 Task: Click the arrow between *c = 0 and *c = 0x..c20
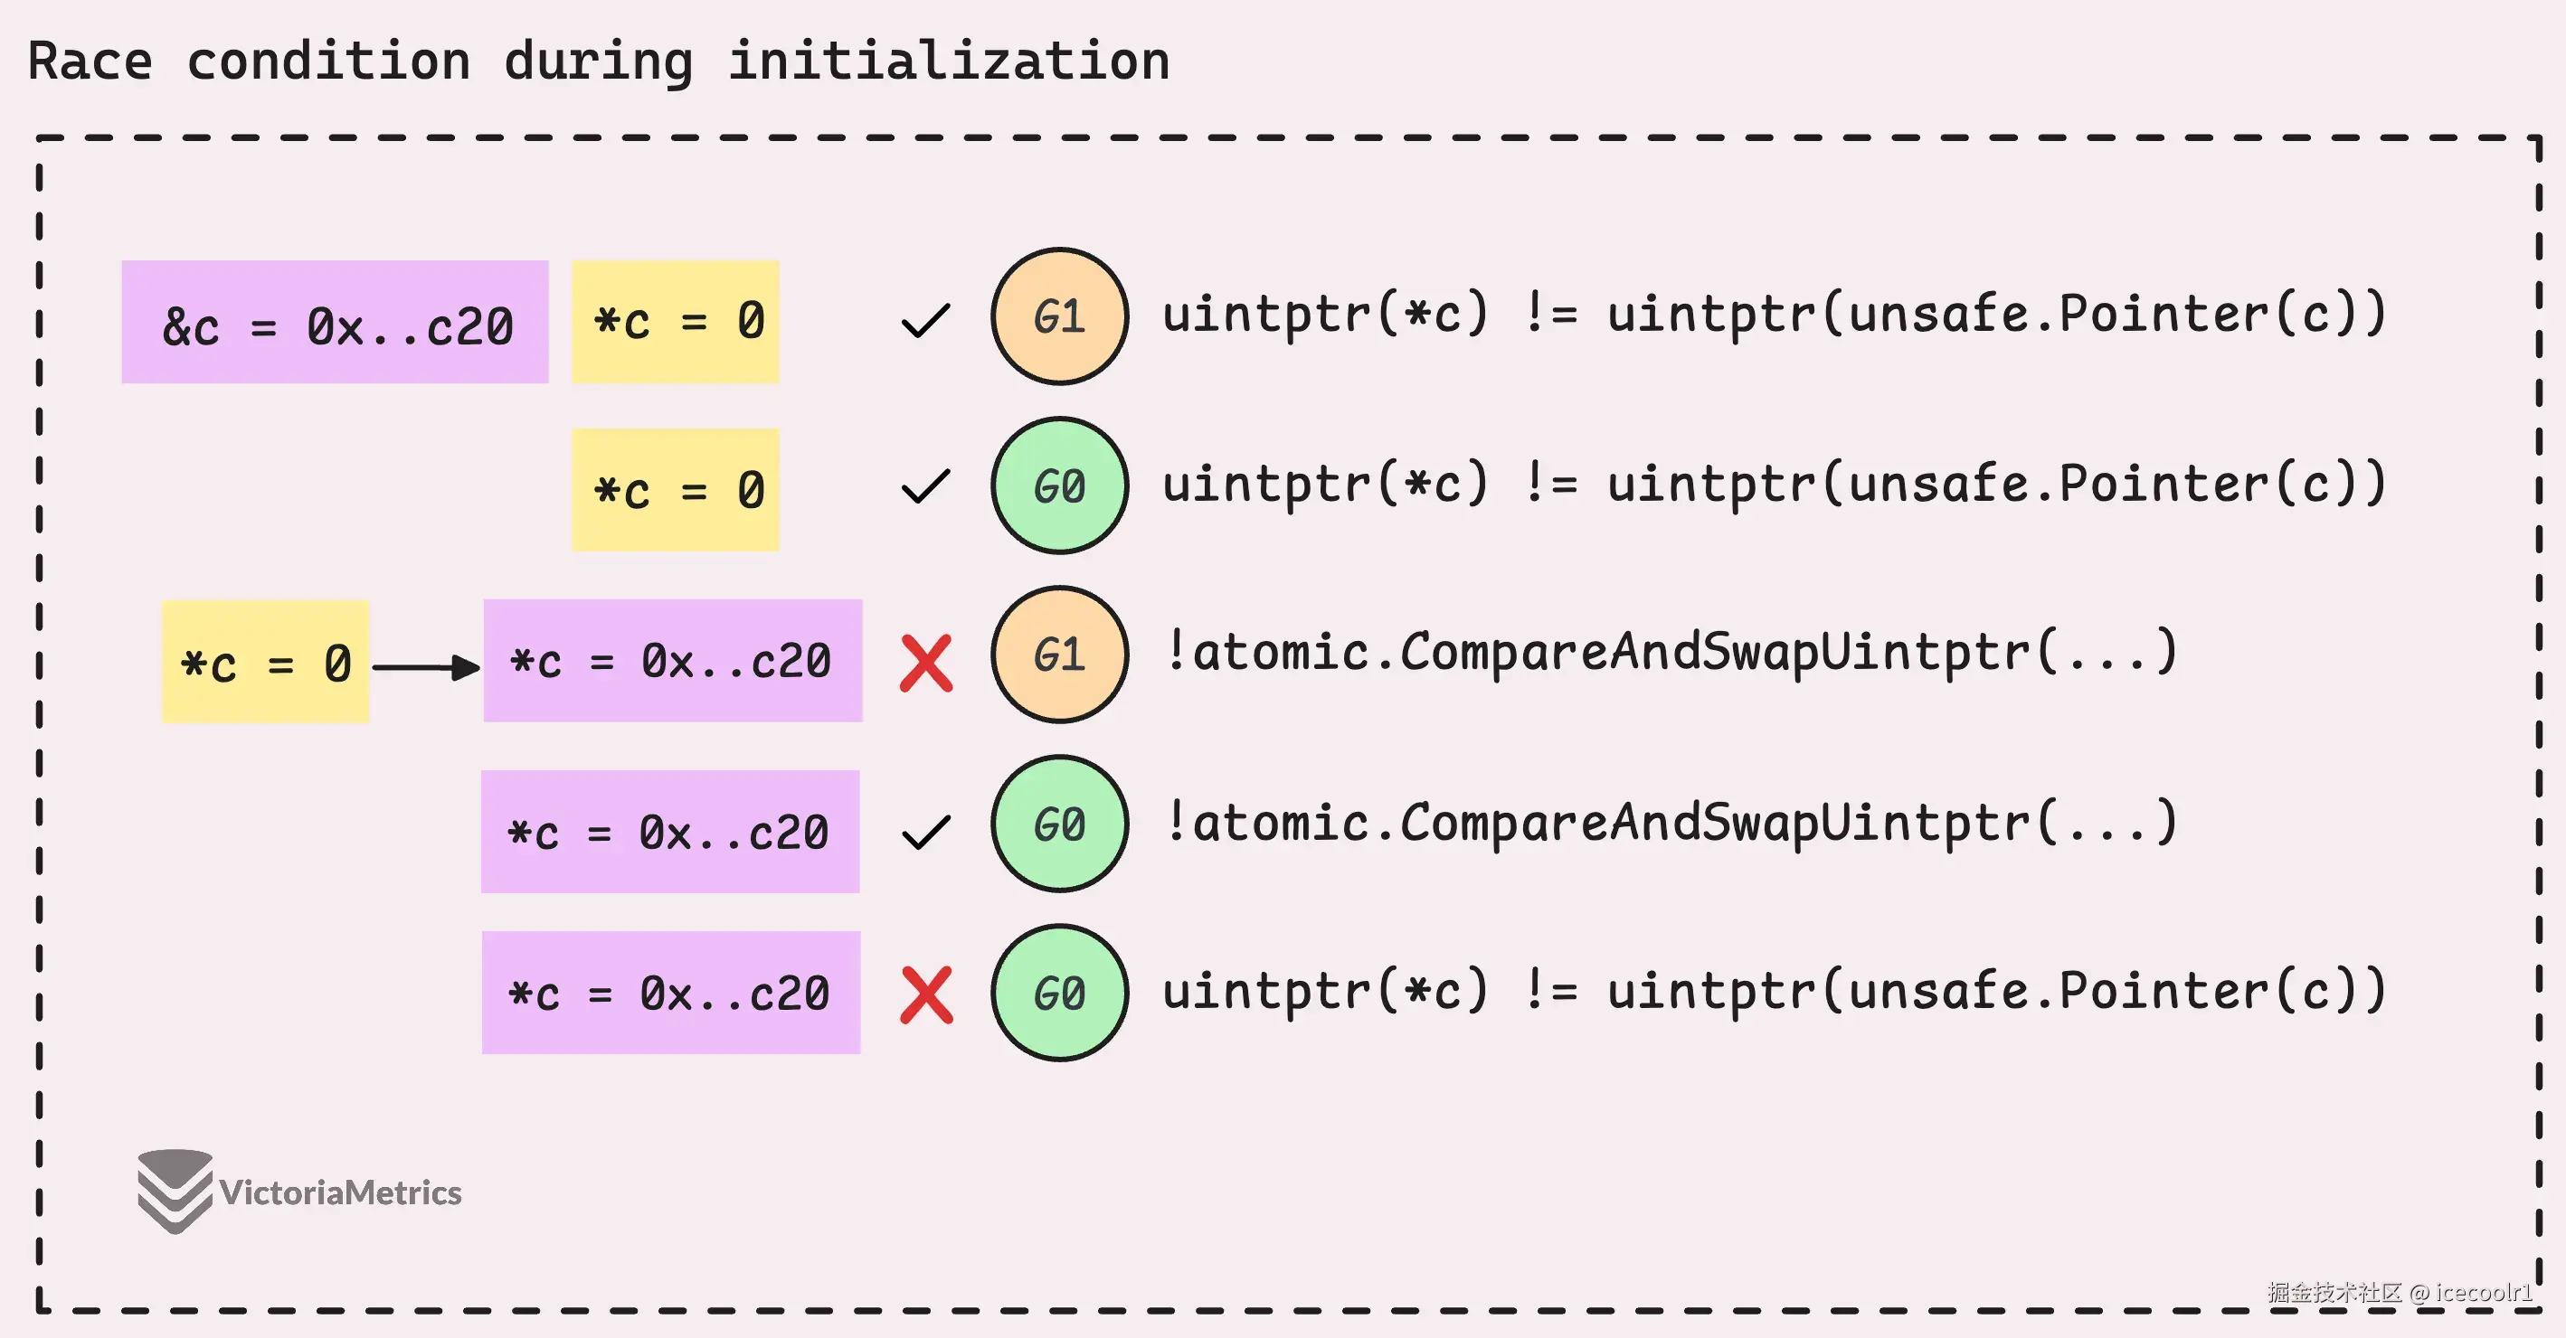(x=426, y=666)
